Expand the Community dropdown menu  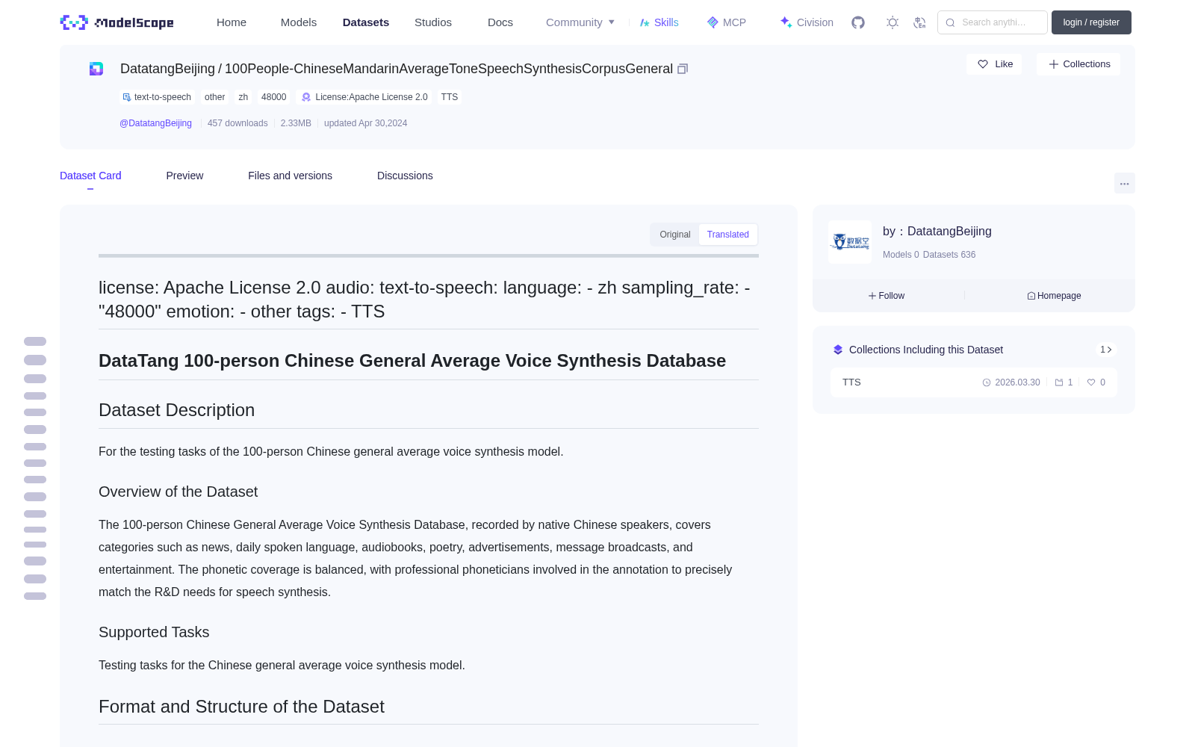(580, 22)
